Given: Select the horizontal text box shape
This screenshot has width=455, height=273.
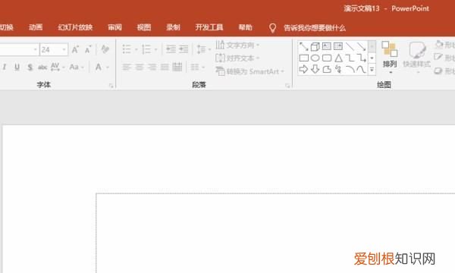Looking at the screenshot, I should [327, 45].
